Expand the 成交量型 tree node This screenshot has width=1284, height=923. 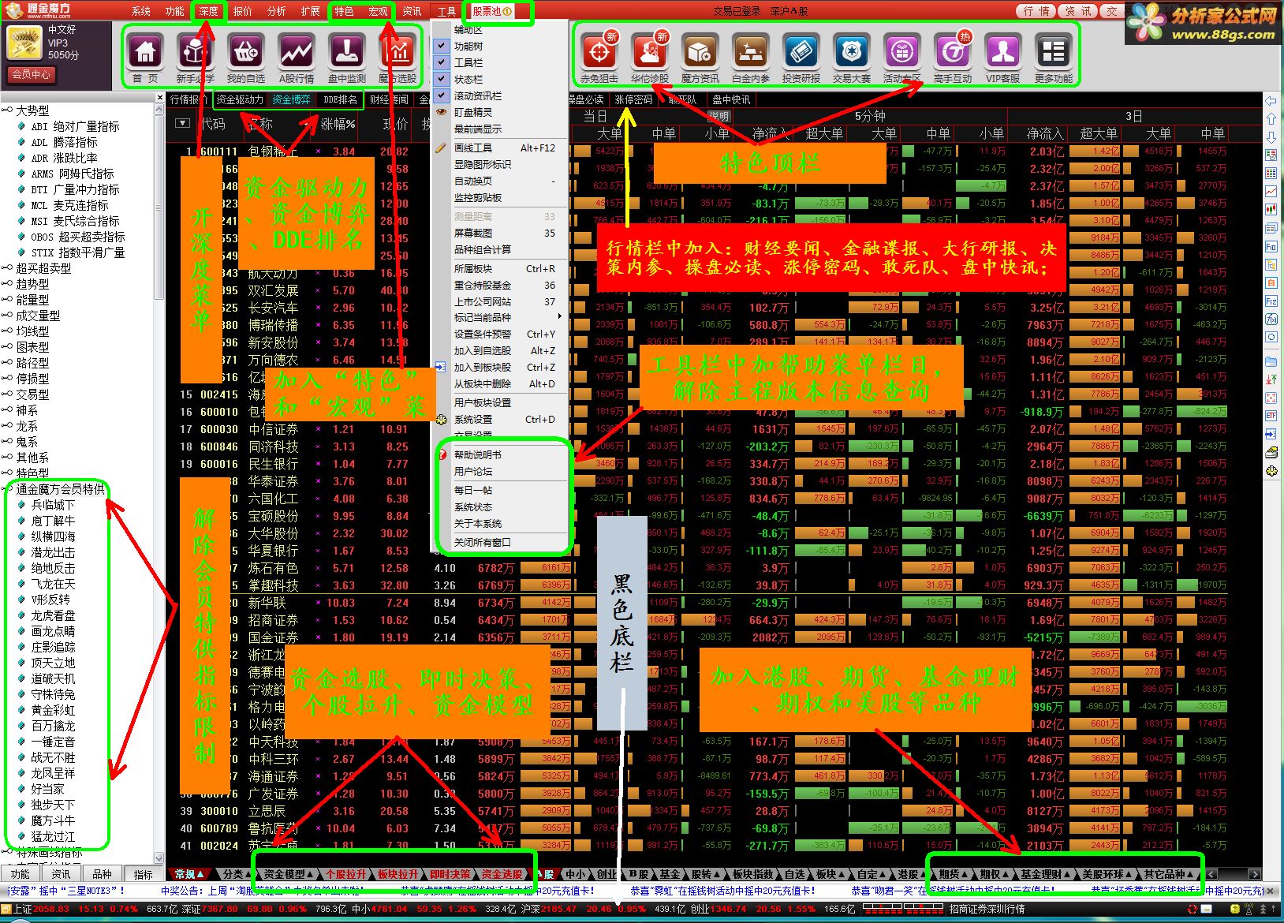click(7, 316)
